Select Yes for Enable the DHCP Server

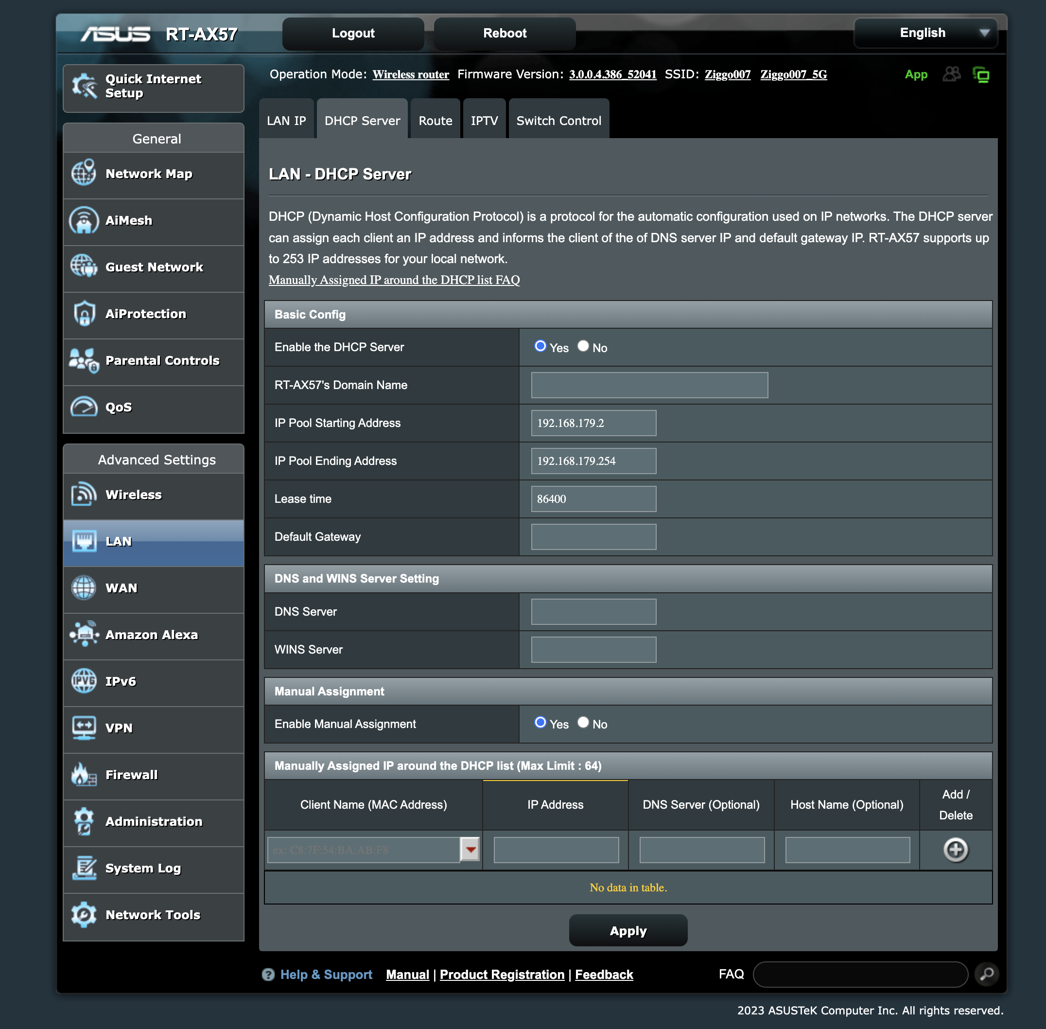pyautogui.click(x=540, y=346)
